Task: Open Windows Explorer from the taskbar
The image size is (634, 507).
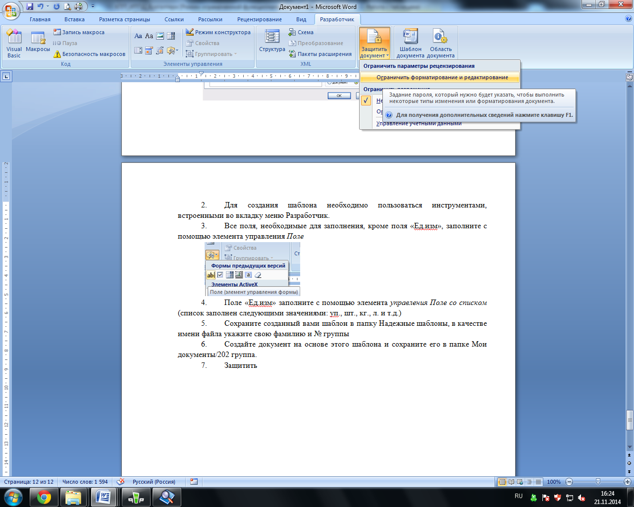Action: 73,497
